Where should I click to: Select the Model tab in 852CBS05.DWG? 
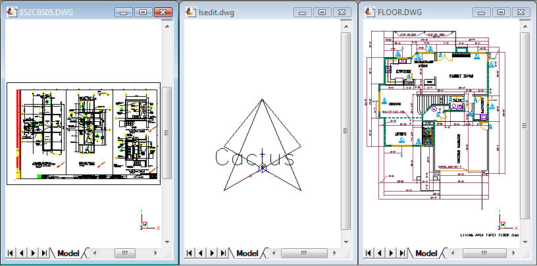68,253
